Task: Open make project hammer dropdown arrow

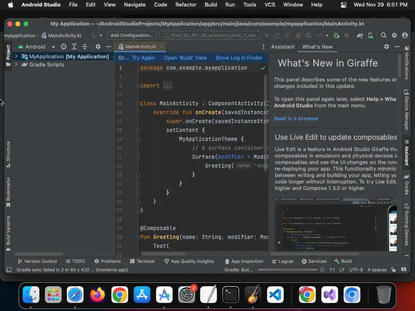Action: click(101, 36)
